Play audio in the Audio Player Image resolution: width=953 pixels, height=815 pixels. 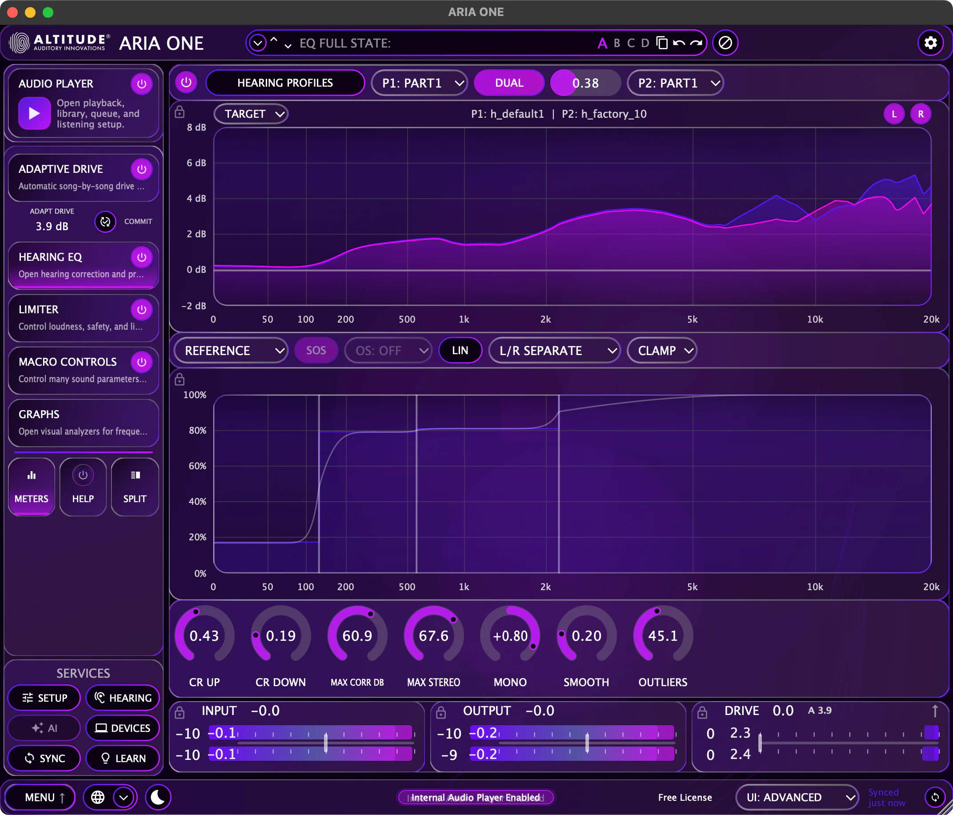35,113
